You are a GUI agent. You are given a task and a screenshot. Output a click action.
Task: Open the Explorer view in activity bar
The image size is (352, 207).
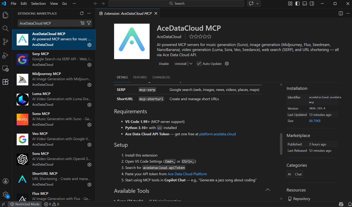[5, 15]
